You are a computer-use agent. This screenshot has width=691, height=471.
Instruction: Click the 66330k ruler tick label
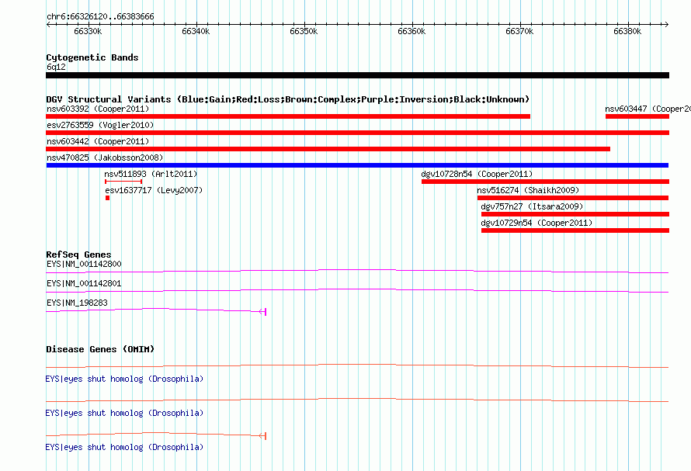[x=88, y=31]
